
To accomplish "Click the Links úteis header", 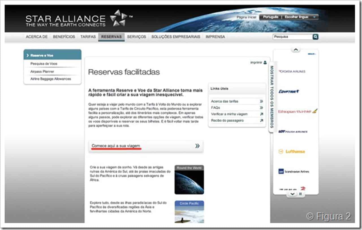I will (219, 89).
